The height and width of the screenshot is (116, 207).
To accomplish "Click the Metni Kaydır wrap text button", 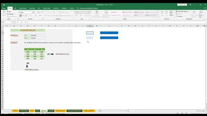I will click(64, 12).
